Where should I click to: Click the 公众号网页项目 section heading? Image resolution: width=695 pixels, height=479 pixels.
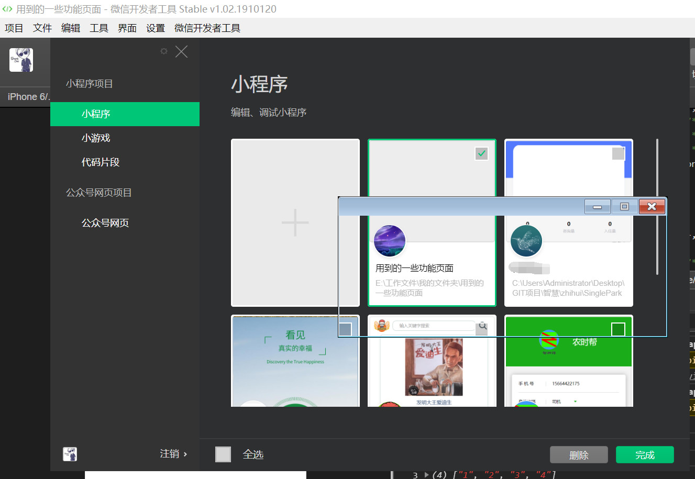(99, 193)
